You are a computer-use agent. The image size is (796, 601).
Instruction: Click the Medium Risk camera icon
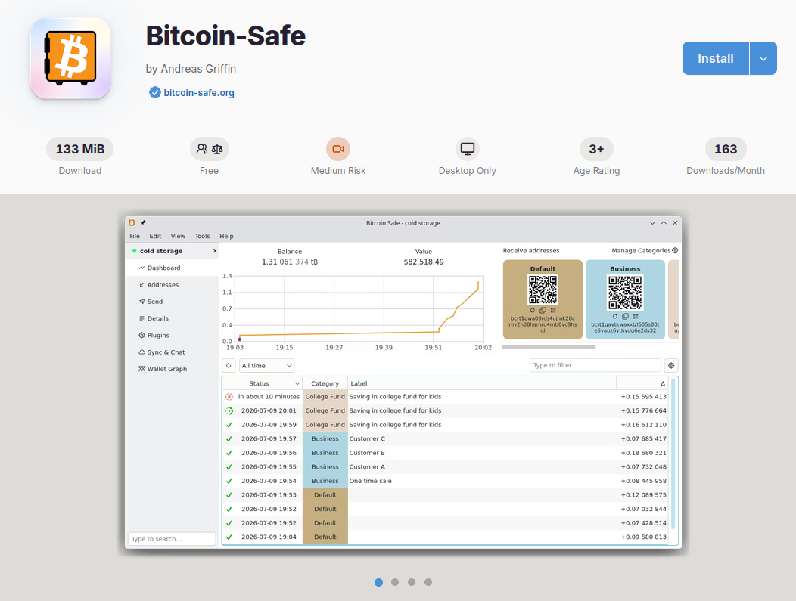[x=338, y=149]
